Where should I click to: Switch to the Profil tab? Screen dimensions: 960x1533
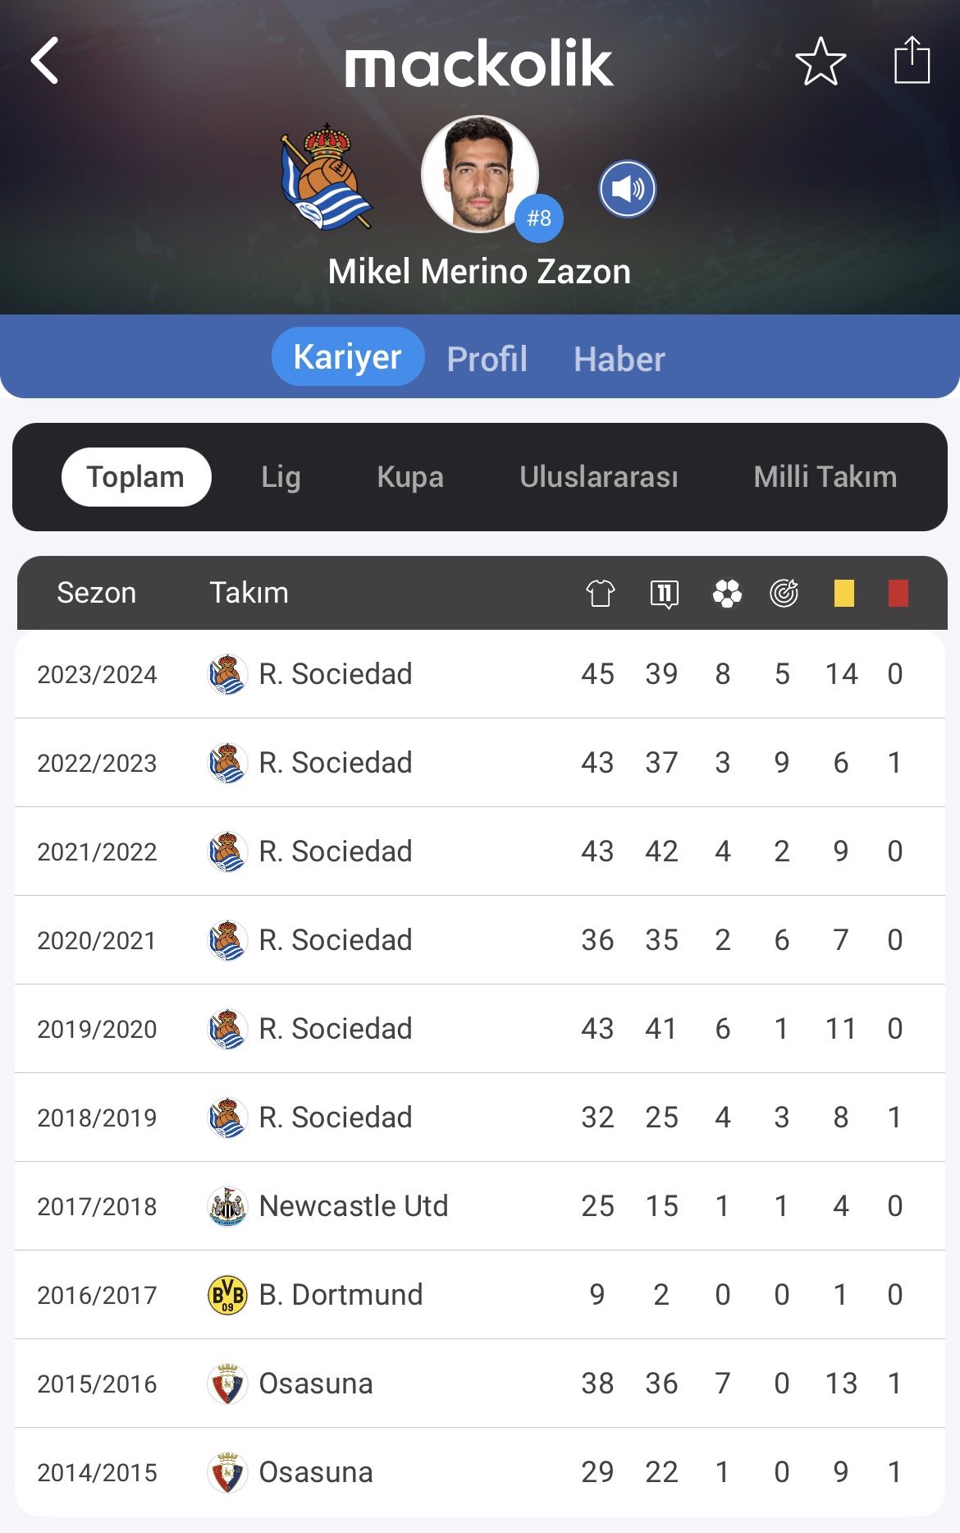pyautogui.click(x=487, y=358)
